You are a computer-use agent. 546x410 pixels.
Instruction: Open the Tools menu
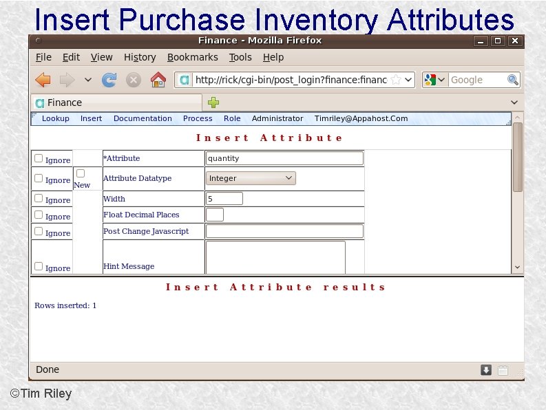point(240,57)
